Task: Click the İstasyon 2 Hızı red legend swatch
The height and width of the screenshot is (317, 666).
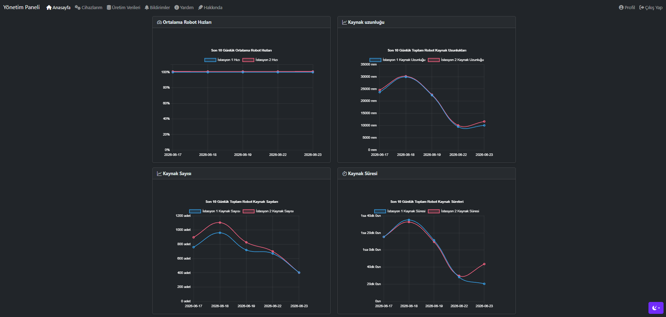Action: tap(248, 60)
